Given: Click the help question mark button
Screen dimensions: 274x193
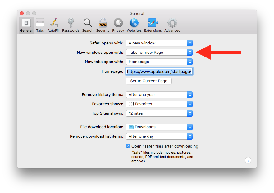Looking at the screenshot, I should [248, 160].
